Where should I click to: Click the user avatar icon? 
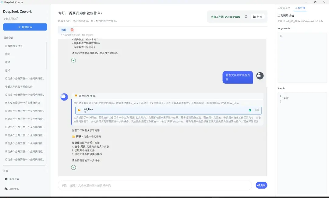pos(260,76)
